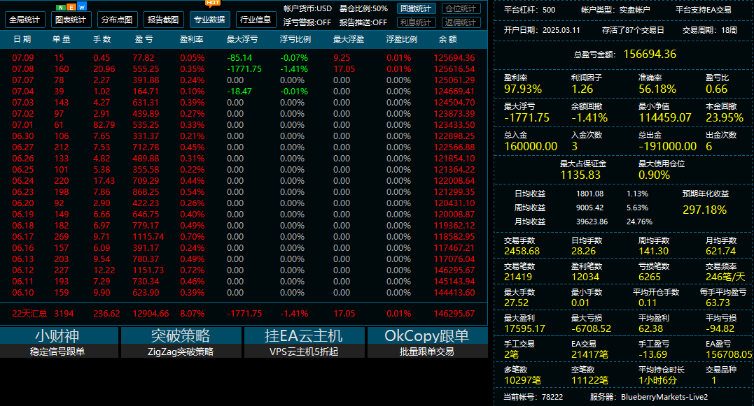
Task: Click the 交易笔数 21419 value
Action: 518,277
